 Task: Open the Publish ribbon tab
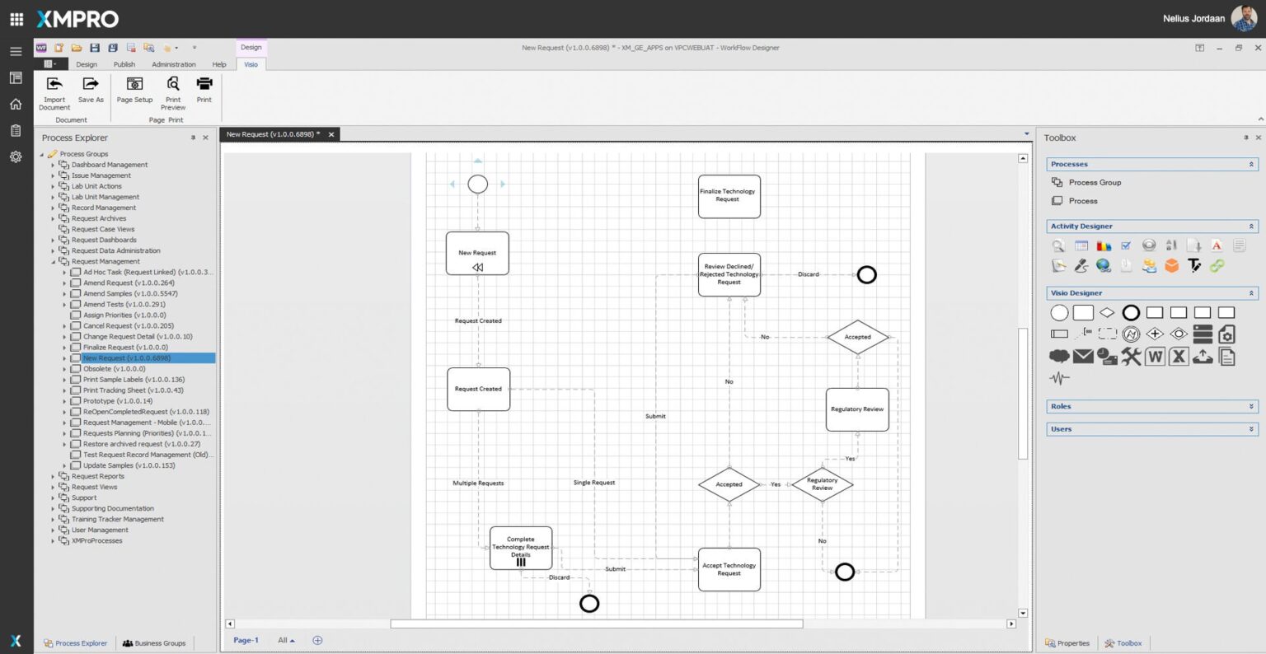(124, 64)
